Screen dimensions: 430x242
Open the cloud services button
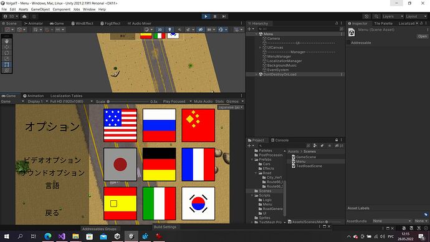point(24,16)
